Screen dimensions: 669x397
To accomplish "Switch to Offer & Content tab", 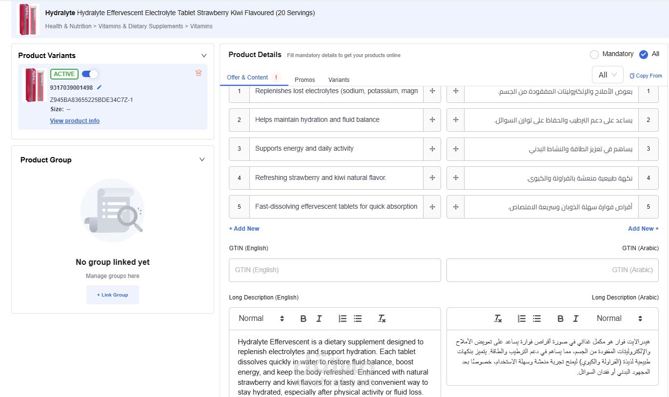I will click(x=247, y=78).
